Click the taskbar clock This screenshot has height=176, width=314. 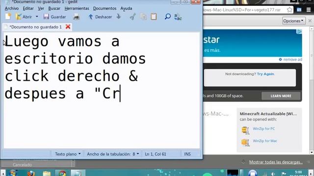click(x=298, y=173)
